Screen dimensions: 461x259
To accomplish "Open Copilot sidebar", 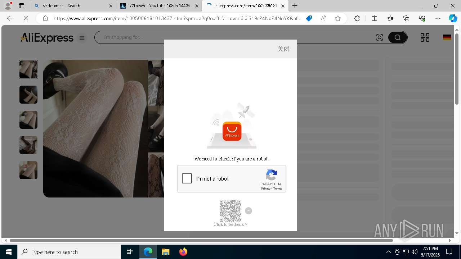I will coord(453,18).
